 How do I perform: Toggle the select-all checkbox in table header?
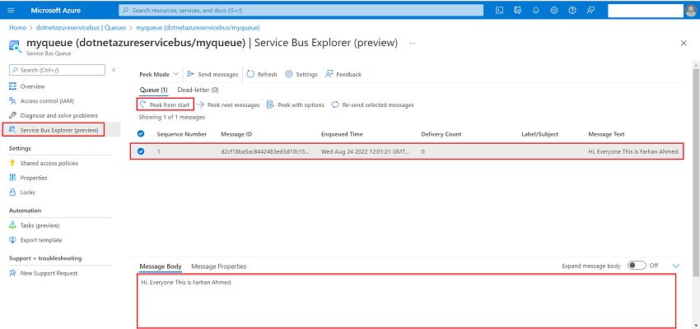(x=141, y=134)
